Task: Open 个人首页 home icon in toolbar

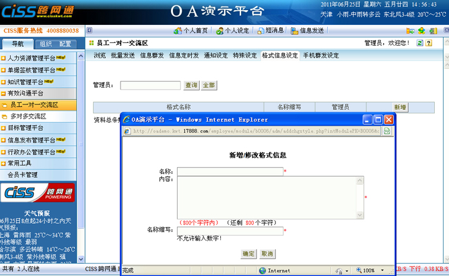Action: 191,31
